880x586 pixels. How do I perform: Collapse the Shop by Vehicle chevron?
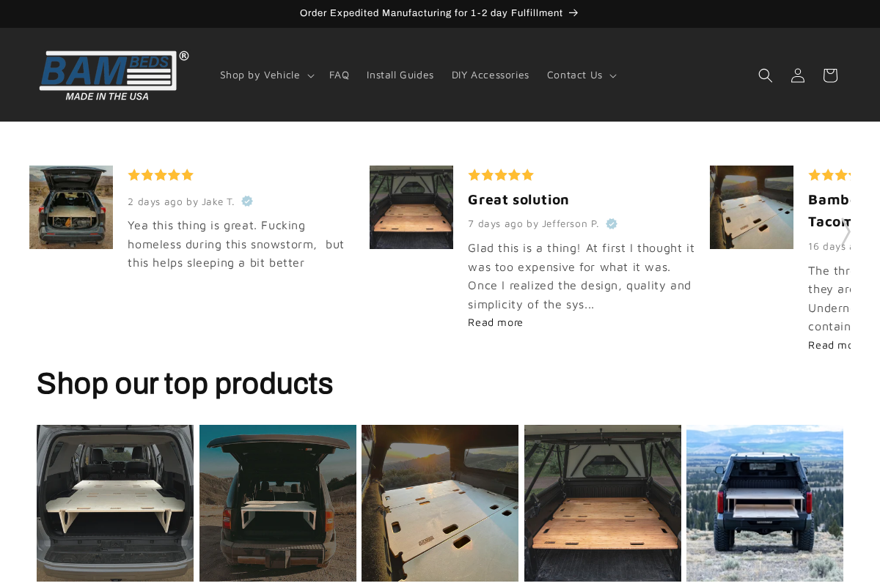309,75
